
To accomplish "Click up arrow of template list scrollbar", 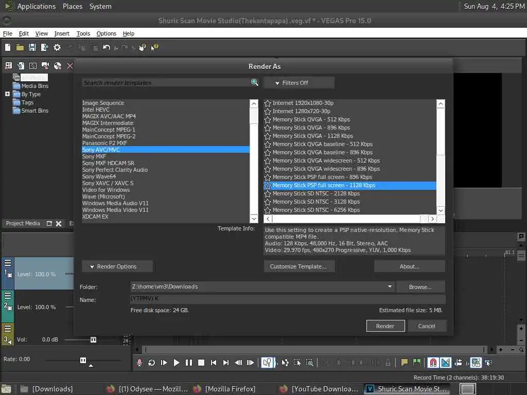I will click(441, 104).
